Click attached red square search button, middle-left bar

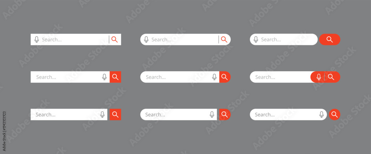115,77
